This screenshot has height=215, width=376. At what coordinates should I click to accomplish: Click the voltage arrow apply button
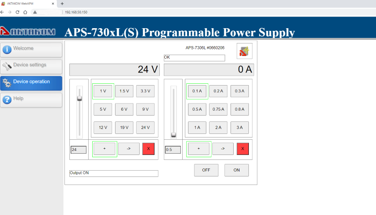(x=129, y=149)
